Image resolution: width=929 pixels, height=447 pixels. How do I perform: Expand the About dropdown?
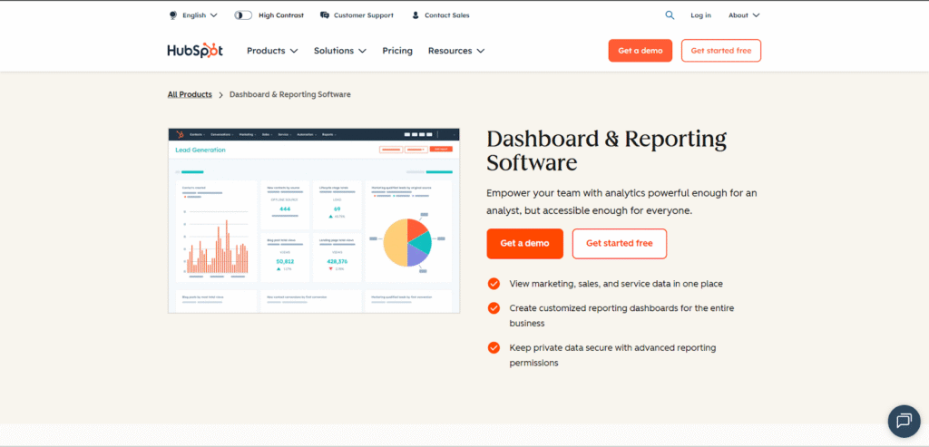click(x=744, y=15)
